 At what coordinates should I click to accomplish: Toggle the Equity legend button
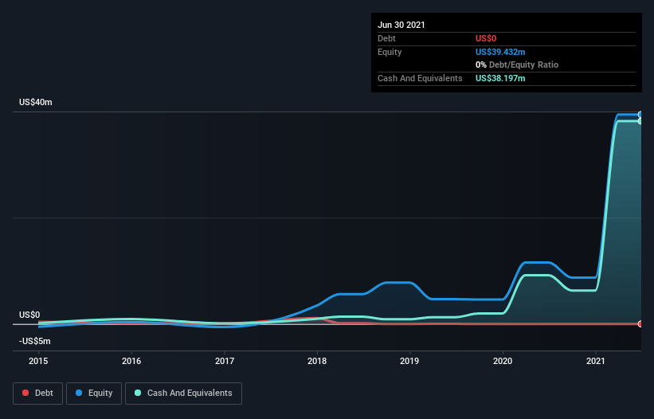pos(94,394)
